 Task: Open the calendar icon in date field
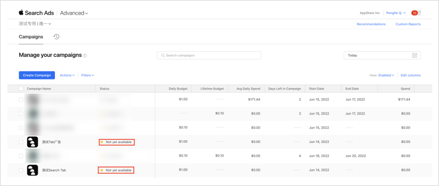click(415, 56)
